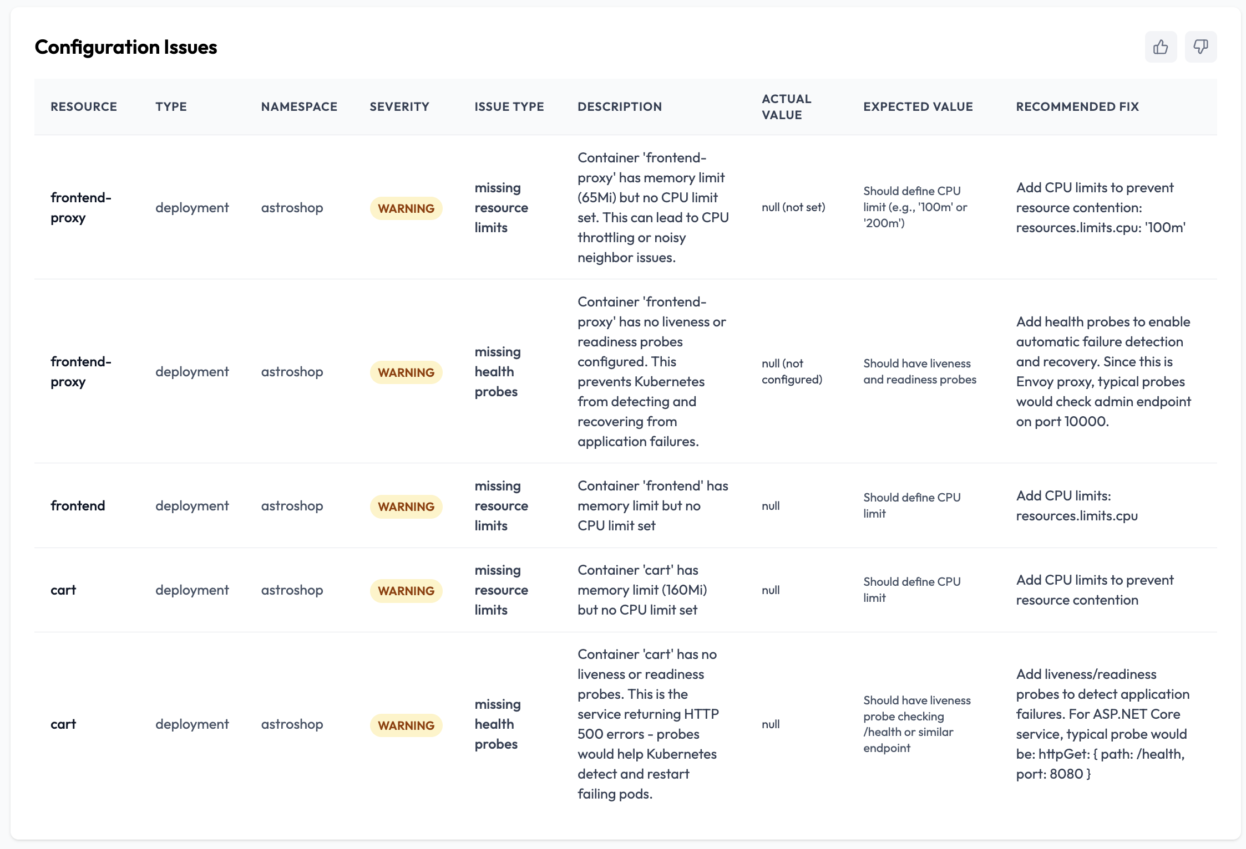Screen dimensions: 1246x849
Task: Click the Expected Value column header
Action: coord(918,106)
